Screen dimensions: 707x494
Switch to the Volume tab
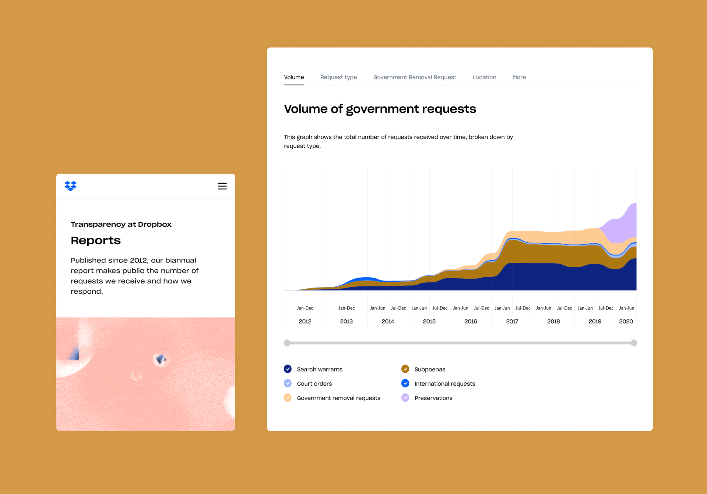tap(294, 77)
